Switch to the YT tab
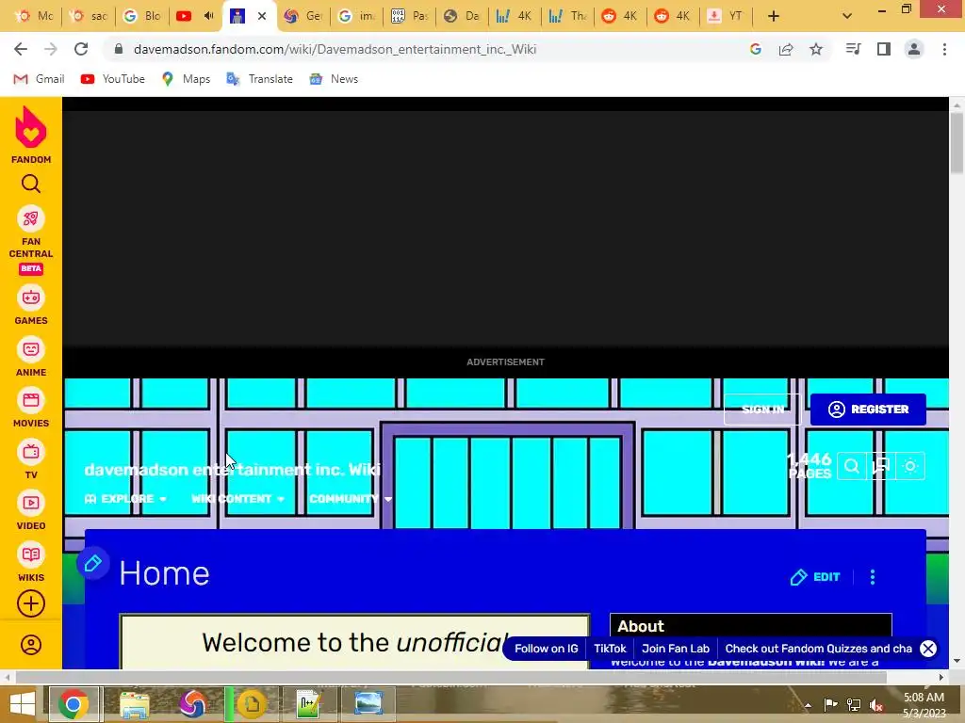 (x=725, y=16)
